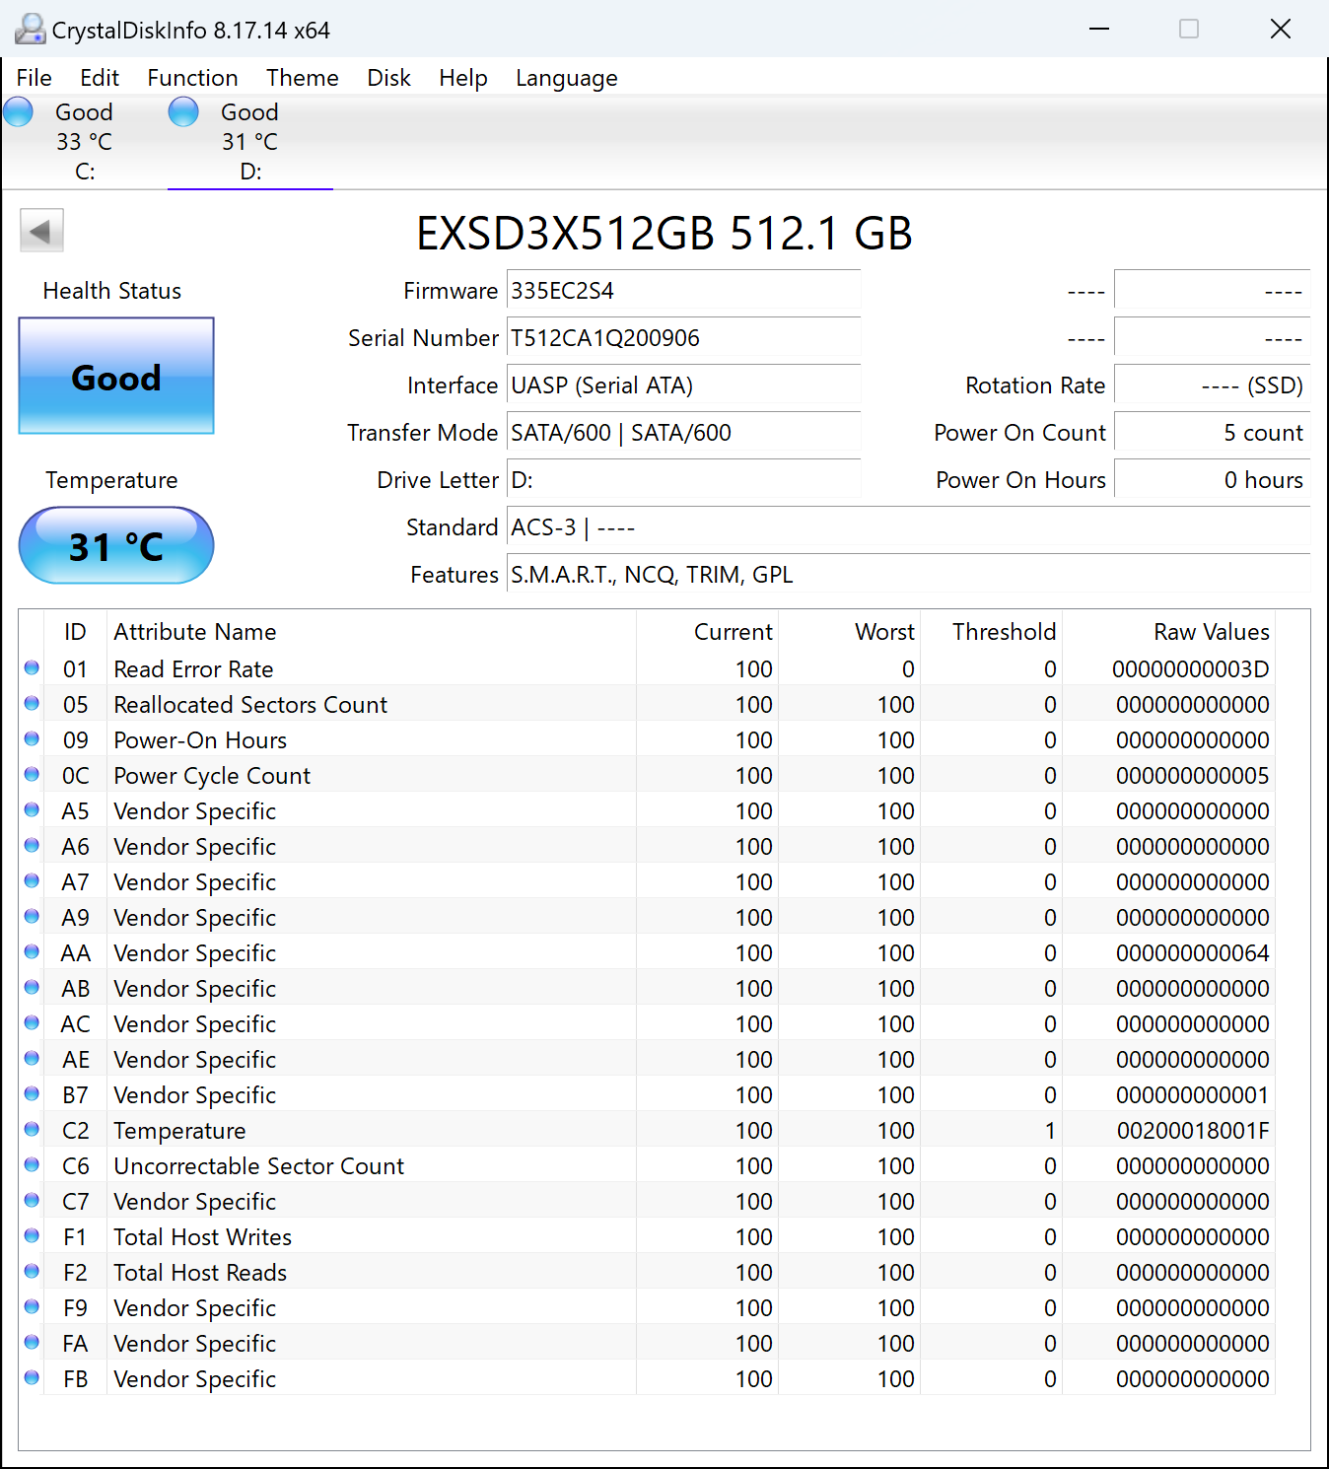Image resolution: width=1329 pixels, height=1469 pixels.
Task: Click the Power On Hours value 0 hours
Action: click(1212, 480)
